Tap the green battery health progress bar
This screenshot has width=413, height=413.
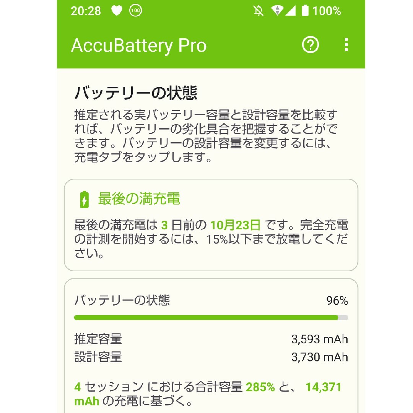coord(211,318)
